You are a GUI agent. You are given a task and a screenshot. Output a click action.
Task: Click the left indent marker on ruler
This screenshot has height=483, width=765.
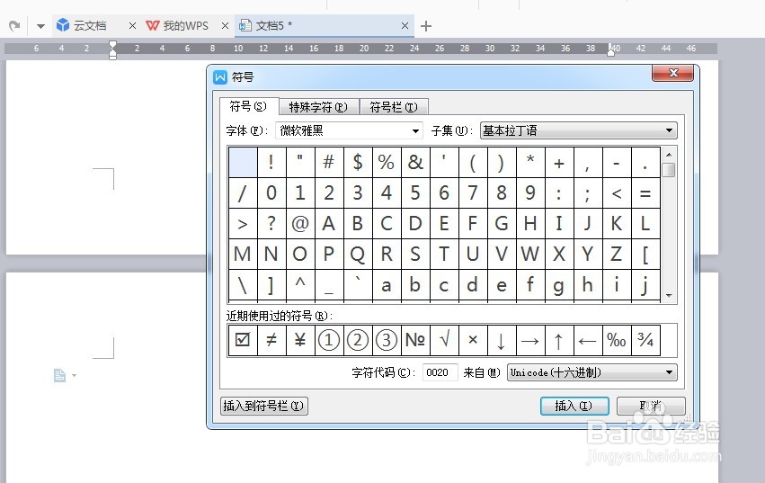click(112, 49)
